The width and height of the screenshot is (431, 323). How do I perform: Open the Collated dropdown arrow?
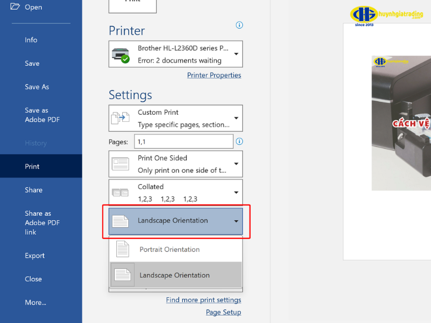point(236,192)
